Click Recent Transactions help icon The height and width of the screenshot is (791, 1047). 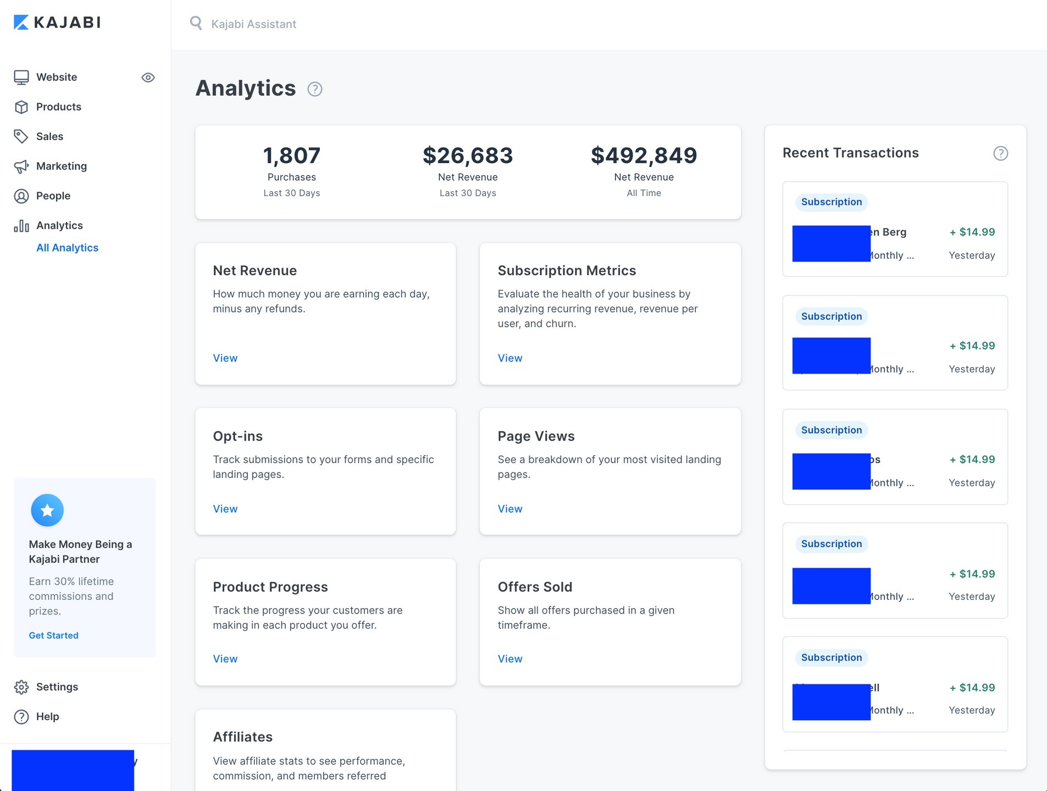[x=1000, y=153]
